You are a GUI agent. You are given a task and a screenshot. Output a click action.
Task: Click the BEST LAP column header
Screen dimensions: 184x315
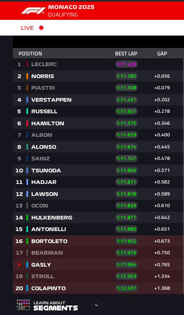[x=126, y=54]
